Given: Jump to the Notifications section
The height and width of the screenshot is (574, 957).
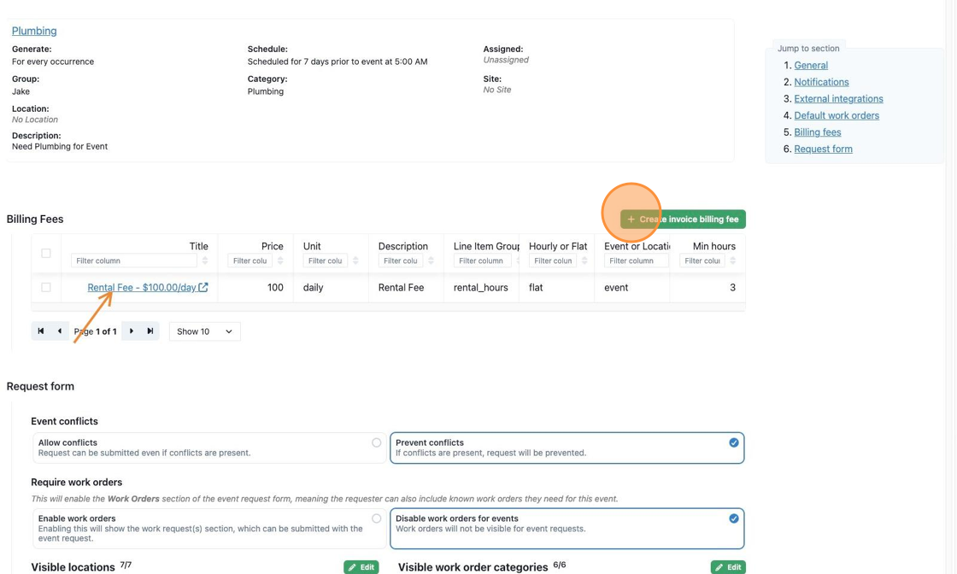Looking at the screenshot, I should 821,82.
